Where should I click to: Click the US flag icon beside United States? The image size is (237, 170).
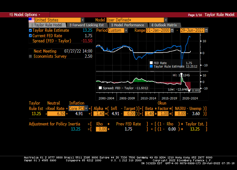click(32, 20)
